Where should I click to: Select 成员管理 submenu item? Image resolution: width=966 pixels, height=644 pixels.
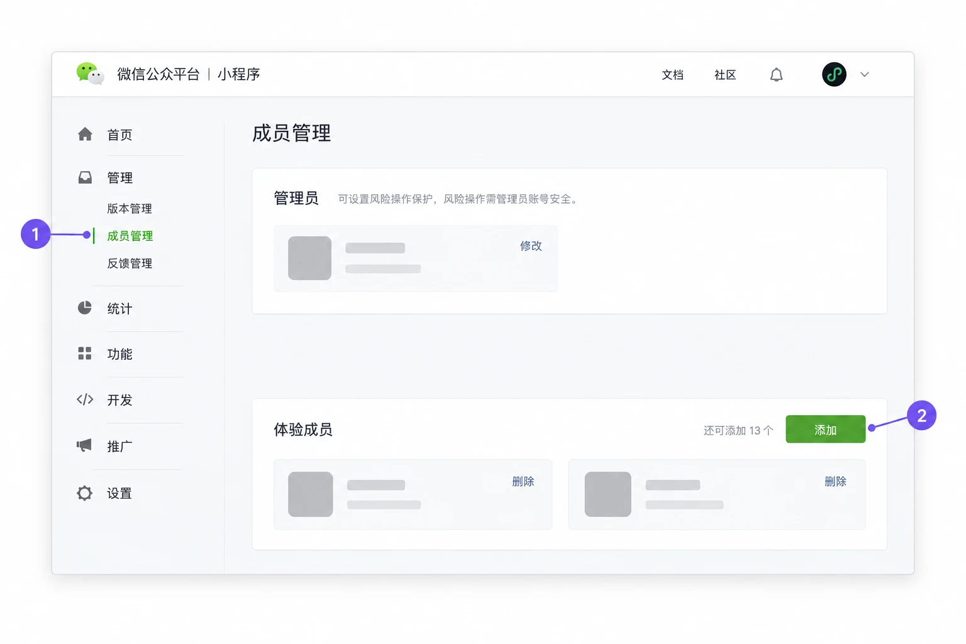tap(130, 236)
